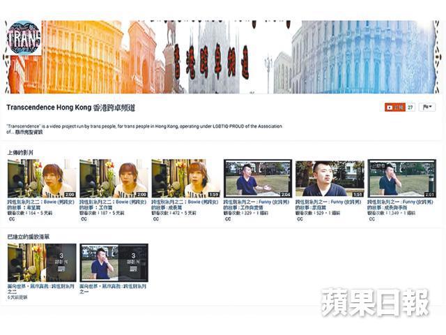Open the Bowie 成長篇 video thumbnail
446x335 pixels.
(186, 179)
